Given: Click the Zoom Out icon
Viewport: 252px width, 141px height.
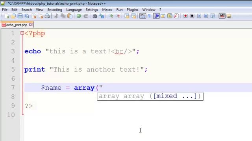Looking at the screenshot, I should point(118,16).
